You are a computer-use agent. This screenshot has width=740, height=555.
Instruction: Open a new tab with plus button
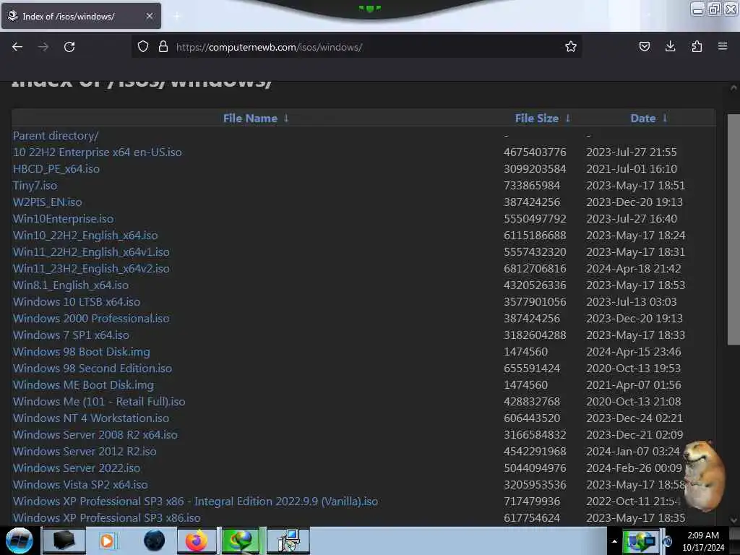pyautogui.click(x=176, y=17)
